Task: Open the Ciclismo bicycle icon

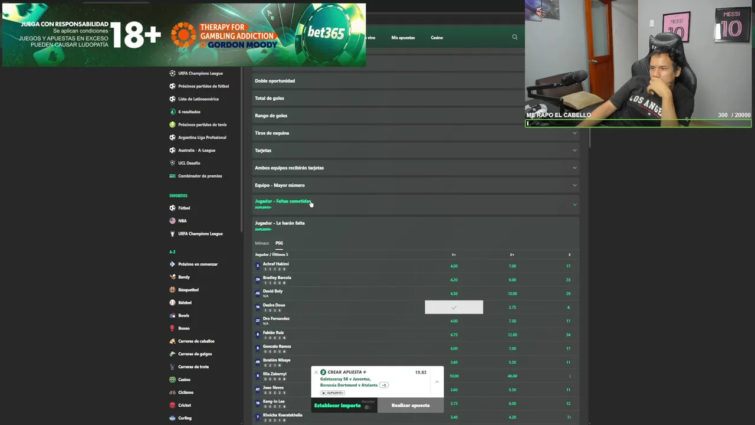Action: point(172,393)
